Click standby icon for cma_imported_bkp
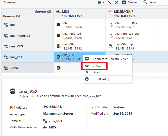The image size is (168, 136). (x=111, y=36)
